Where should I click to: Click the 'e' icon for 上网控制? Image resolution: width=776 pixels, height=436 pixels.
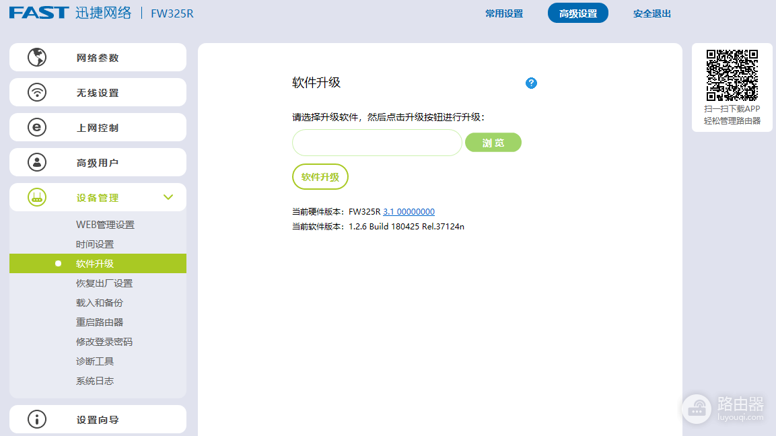tap(37, 128)
